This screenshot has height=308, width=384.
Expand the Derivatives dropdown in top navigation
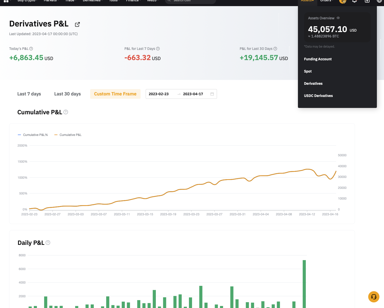(92, 1)
